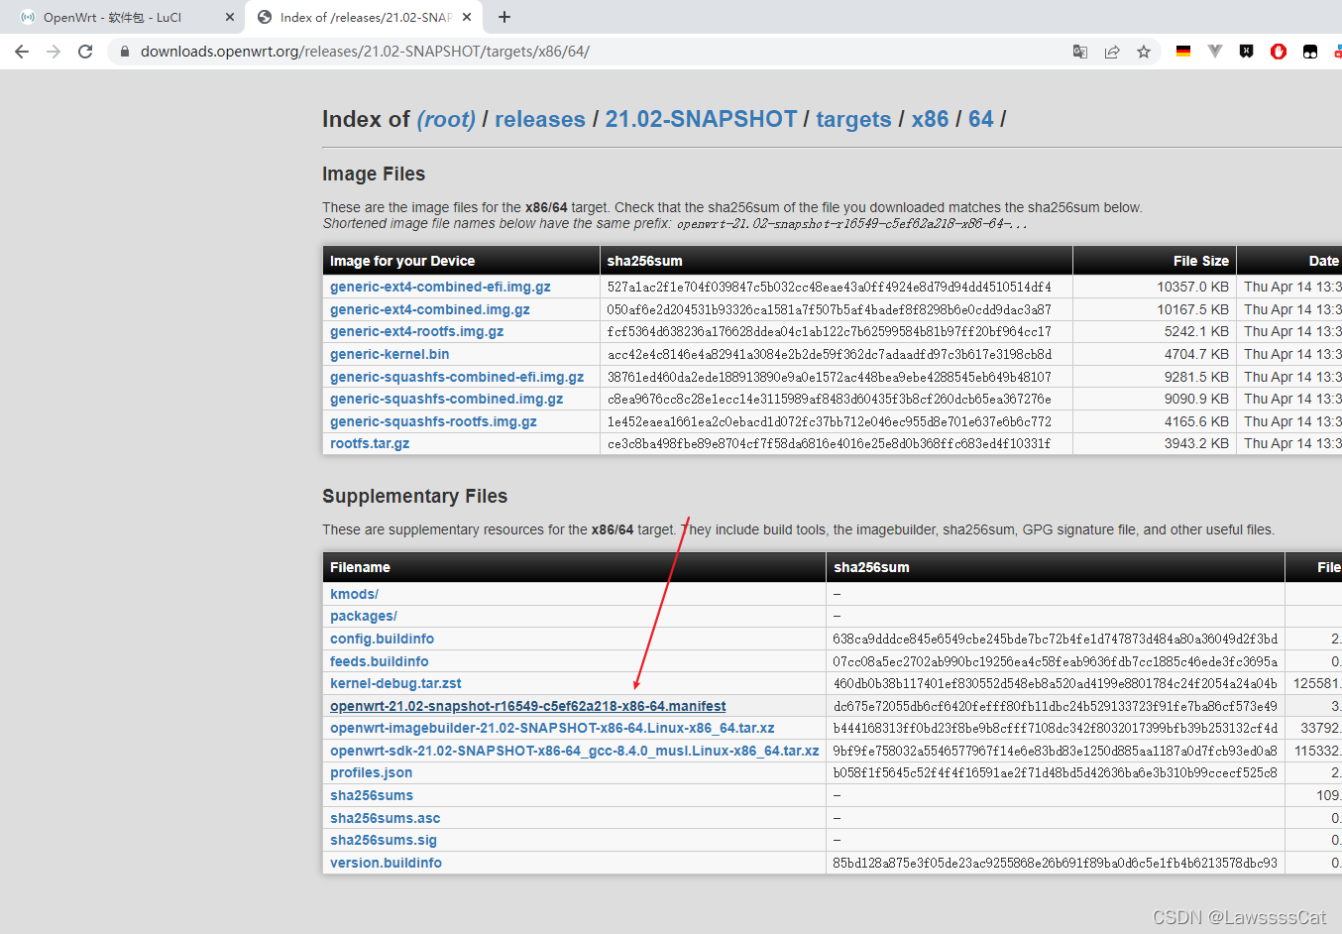
Task: Select sha256sum value starting 527a1ac2
Action: (x=830, y=287)
